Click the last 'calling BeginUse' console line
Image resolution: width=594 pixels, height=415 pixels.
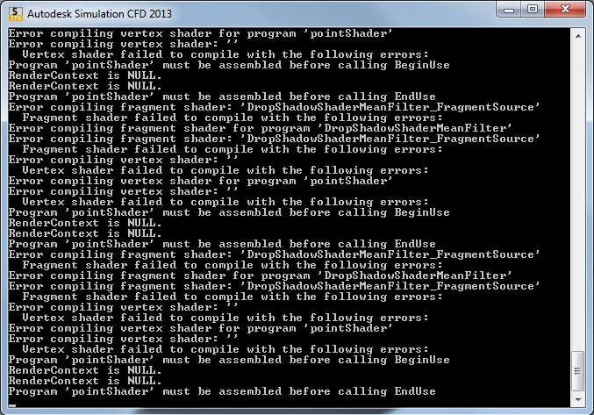pos(229,360)
